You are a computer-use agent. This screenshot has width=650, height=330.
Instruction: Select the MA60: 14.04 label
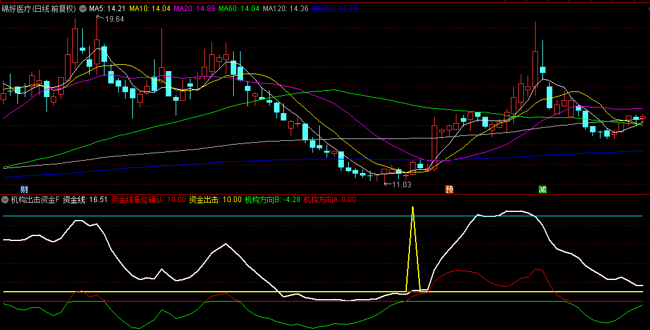(239, 9)
